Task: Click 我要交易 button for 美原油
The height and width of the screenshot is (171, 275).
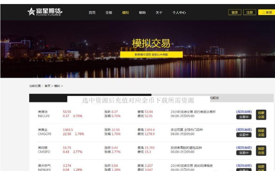Action: point(261,115)
